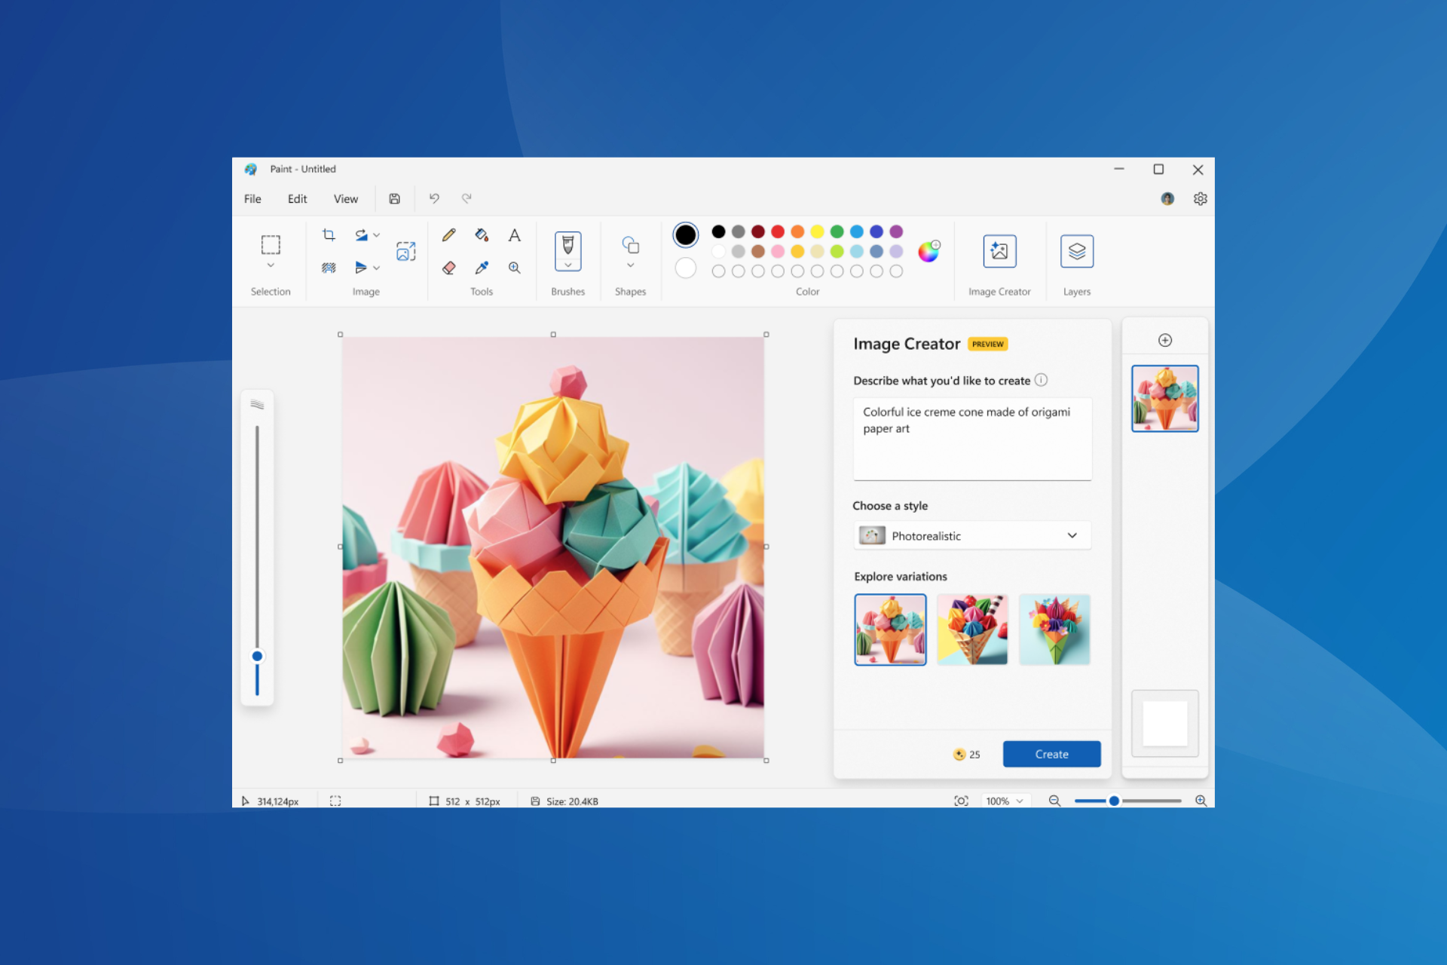Screen dimensions: 1447x965
Task: Click the brush size slider handle
Action: 257,656
